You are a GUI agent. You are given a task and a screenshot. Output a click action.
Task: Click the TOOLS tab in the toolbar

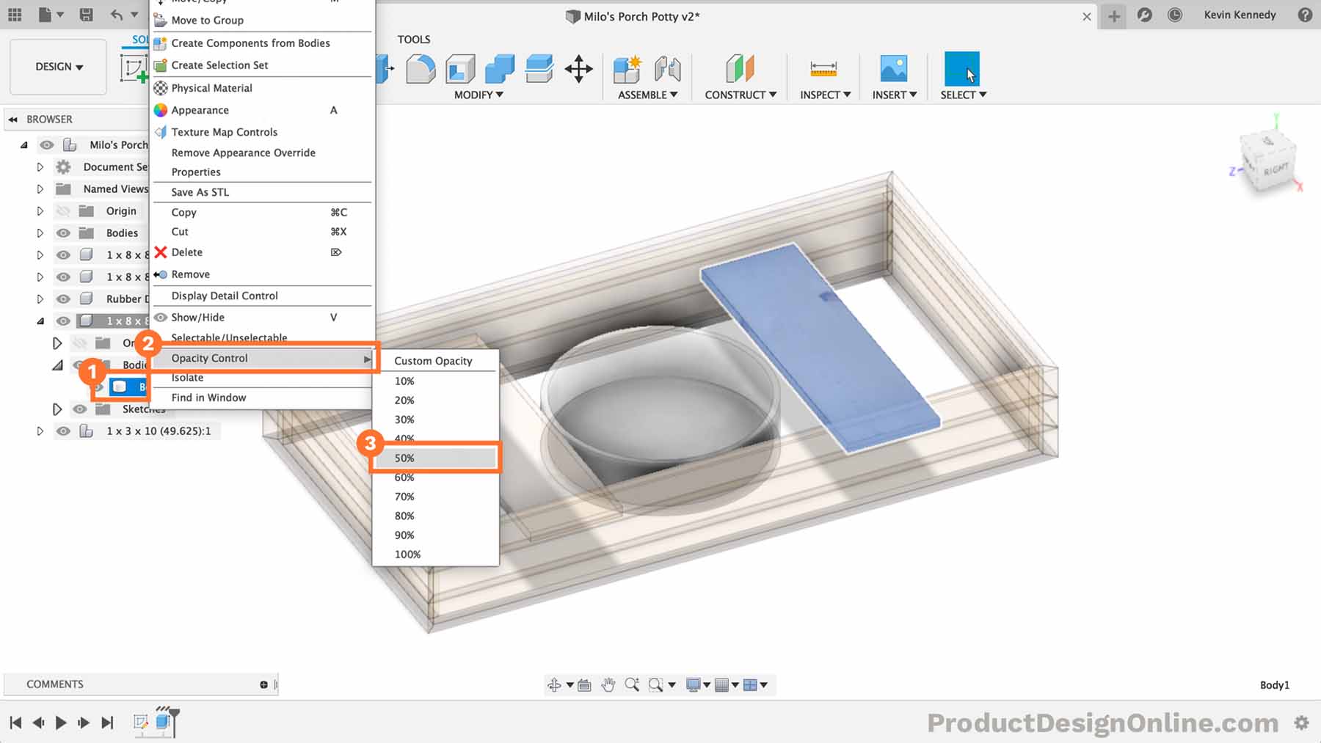tap(414, 39)
